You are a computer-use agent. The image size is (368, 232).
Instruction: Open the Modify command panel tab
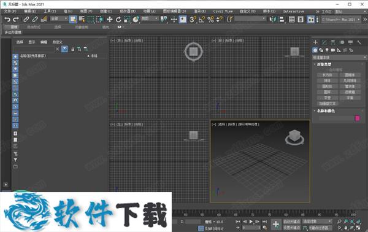point(324,42)
